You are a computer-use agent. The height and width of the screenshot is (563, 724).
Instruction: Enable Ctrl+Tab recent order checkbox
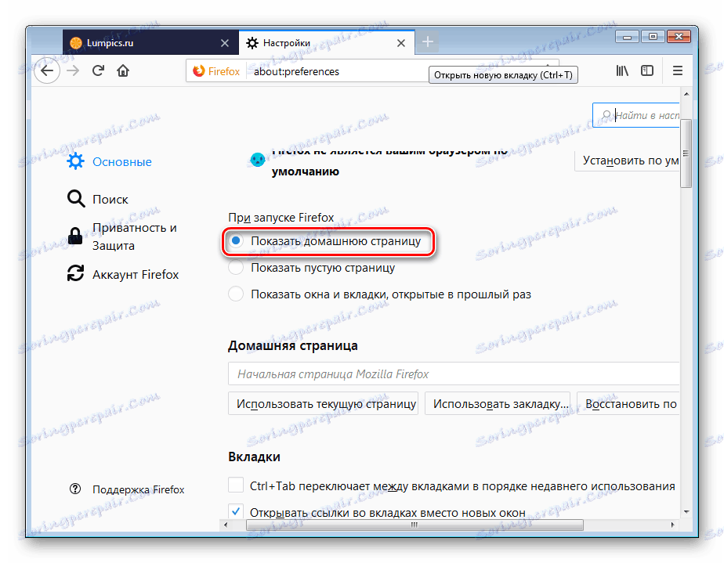[x=236, y=485]
